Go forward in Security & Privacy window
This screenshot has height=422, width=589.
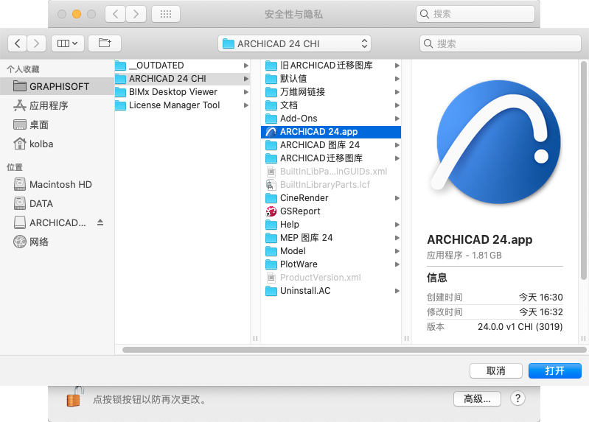pyautogui.click(x=136, y=14)
